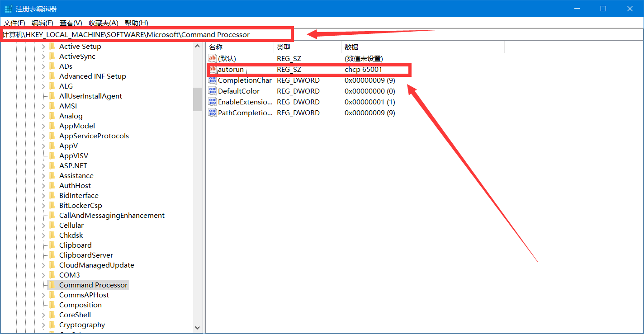Click the folder icon of Chkdsk key
Viewport: 644px width, 334px height.
pos(52,235)
